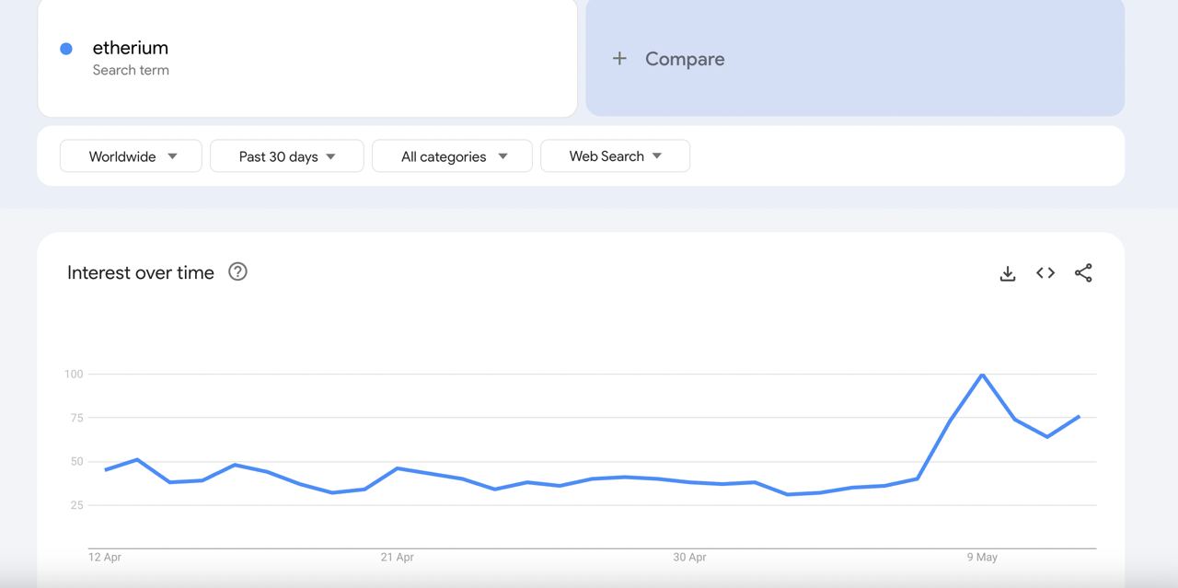Image resolution: width=1178 pixels, height=588 pixels.
Task: Open the Web Search type dropdown
Action: click(616, 156)
